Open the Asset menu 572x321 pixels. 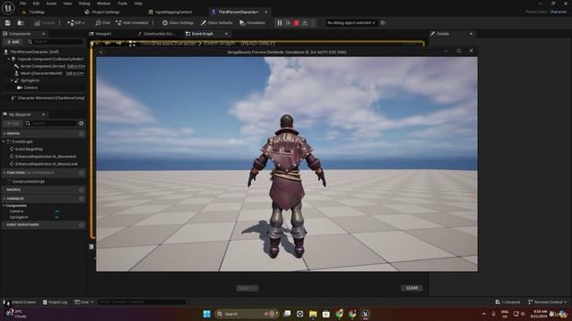click(x=51, y=4)
